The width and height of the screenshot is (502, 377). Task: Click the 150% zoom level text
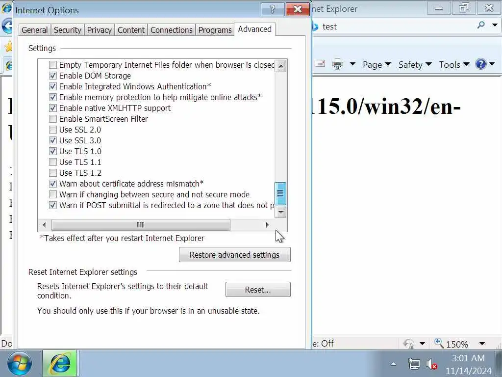(x=457, y=344)
